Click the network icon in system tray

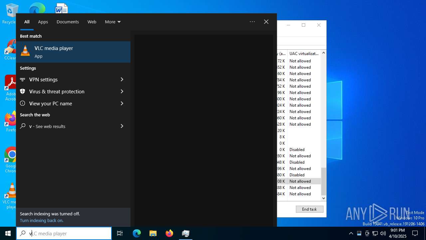click(375, 233)
